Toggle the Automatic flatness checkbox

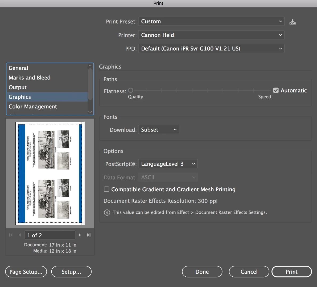point(276,90)
